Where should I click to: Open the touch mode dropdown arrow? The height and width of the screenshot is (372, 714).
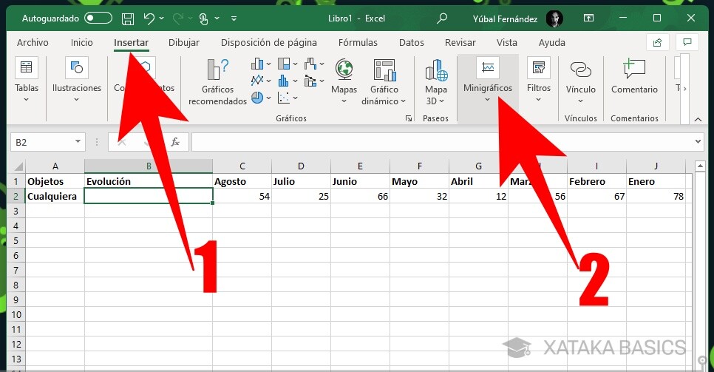pos(217,18)
